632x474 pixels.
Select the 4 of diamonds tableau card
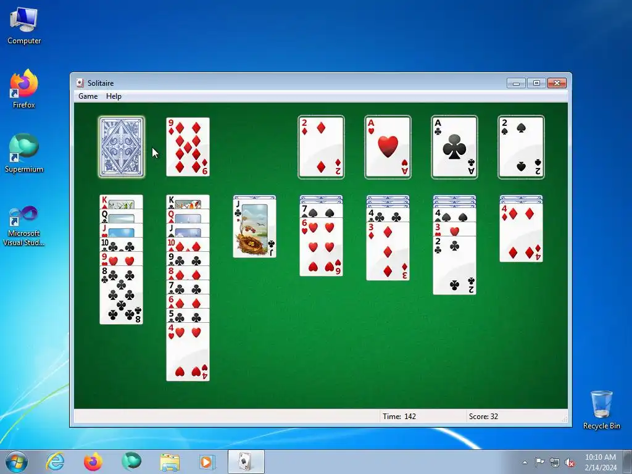tap(521, 233)
